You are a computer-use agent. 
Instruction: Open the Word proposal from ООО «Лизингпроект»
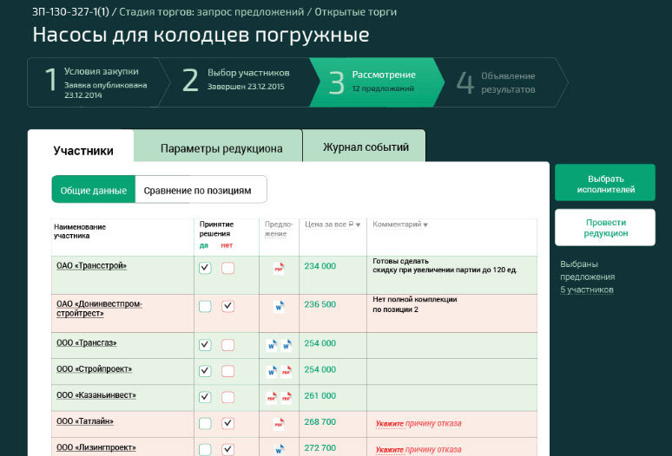(279, 450)
